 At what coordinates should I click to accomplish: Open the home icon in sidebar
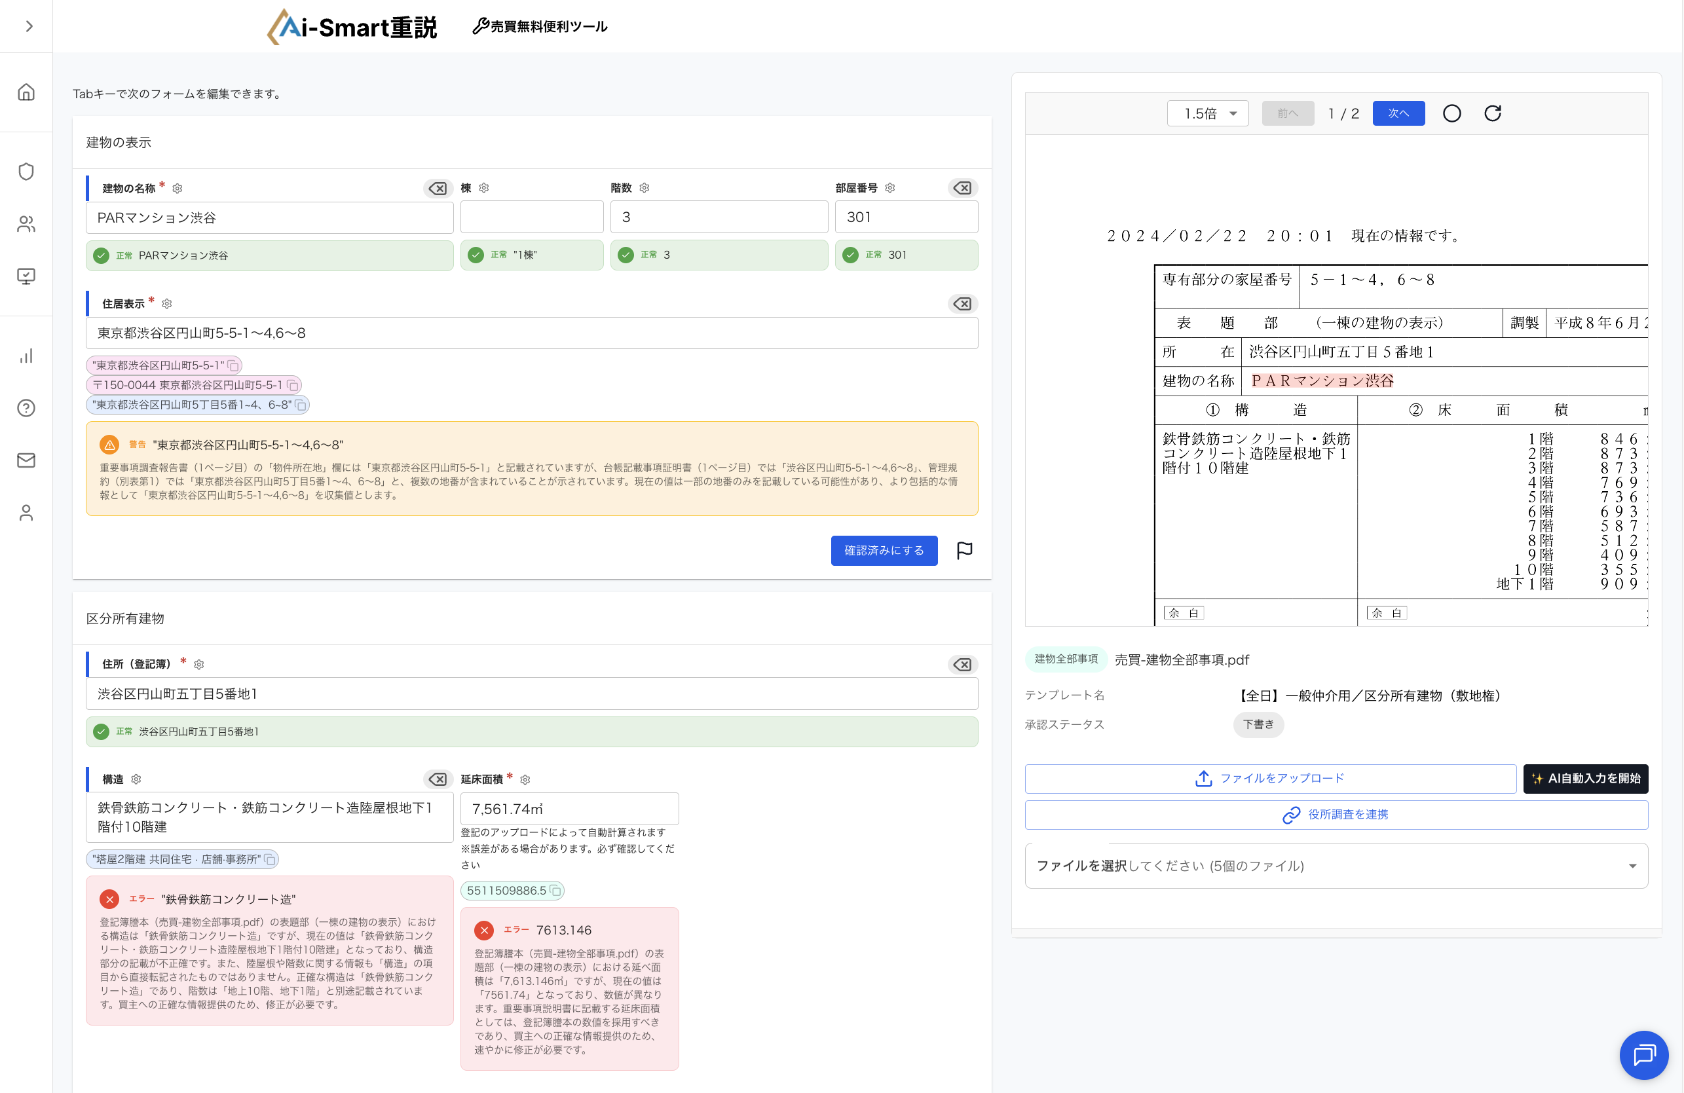click(26, 92)
